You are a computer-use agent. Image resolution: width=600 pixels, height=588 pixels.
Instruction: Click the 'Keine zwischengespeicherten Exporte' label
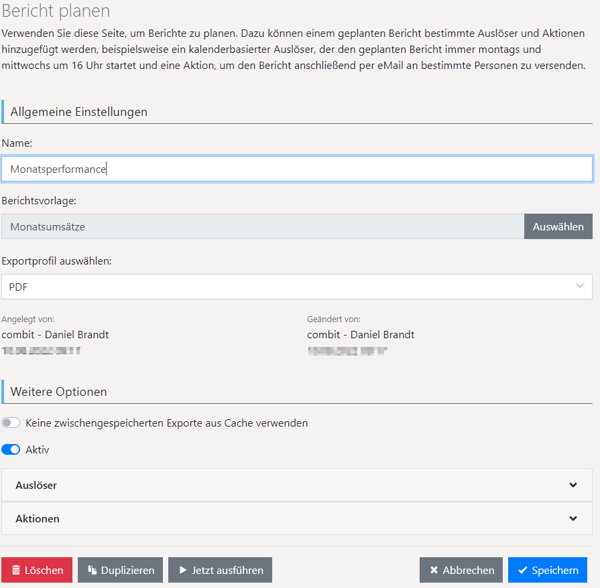166,423
